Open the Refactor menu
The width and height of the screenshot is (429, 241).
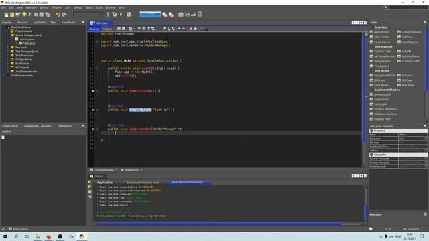pyautogui.click(x=57, y=7)
